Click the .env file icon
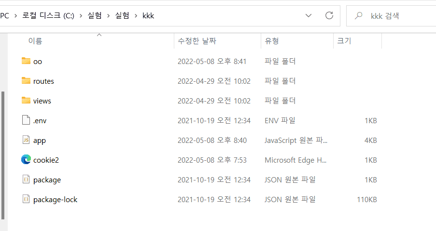The height and width of the screenshot is (231, 436). [26, 120]
